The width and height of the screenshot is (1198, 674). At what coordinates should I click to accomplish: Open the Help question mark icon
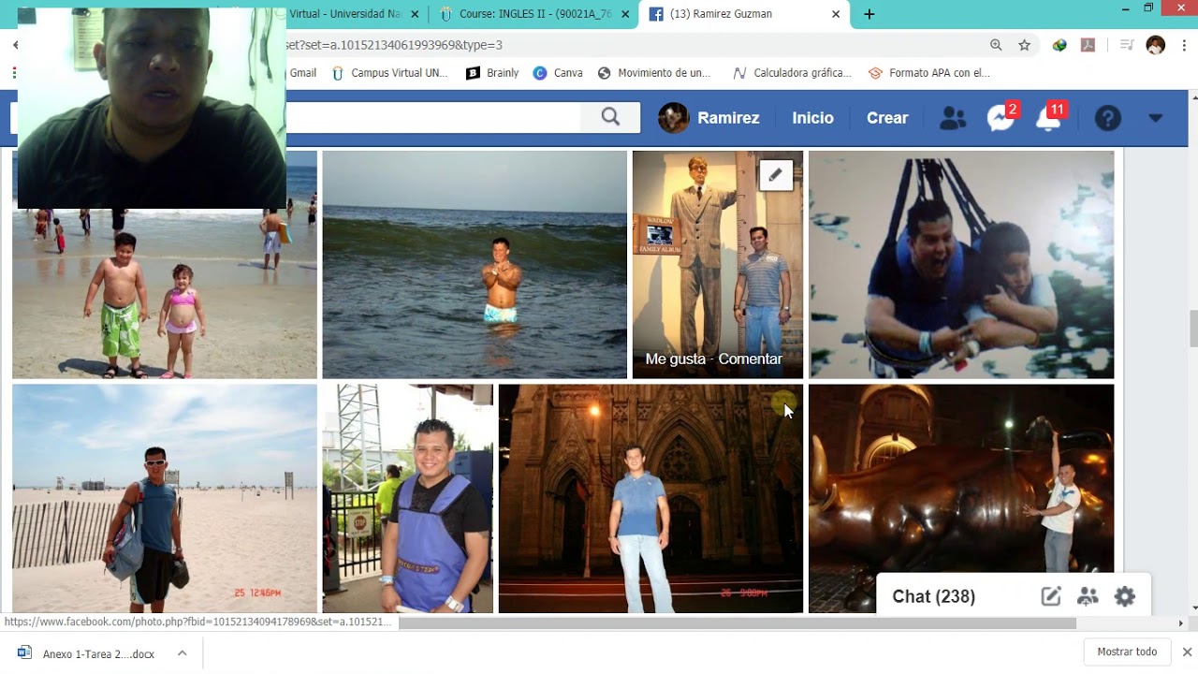coord(1108,118)
